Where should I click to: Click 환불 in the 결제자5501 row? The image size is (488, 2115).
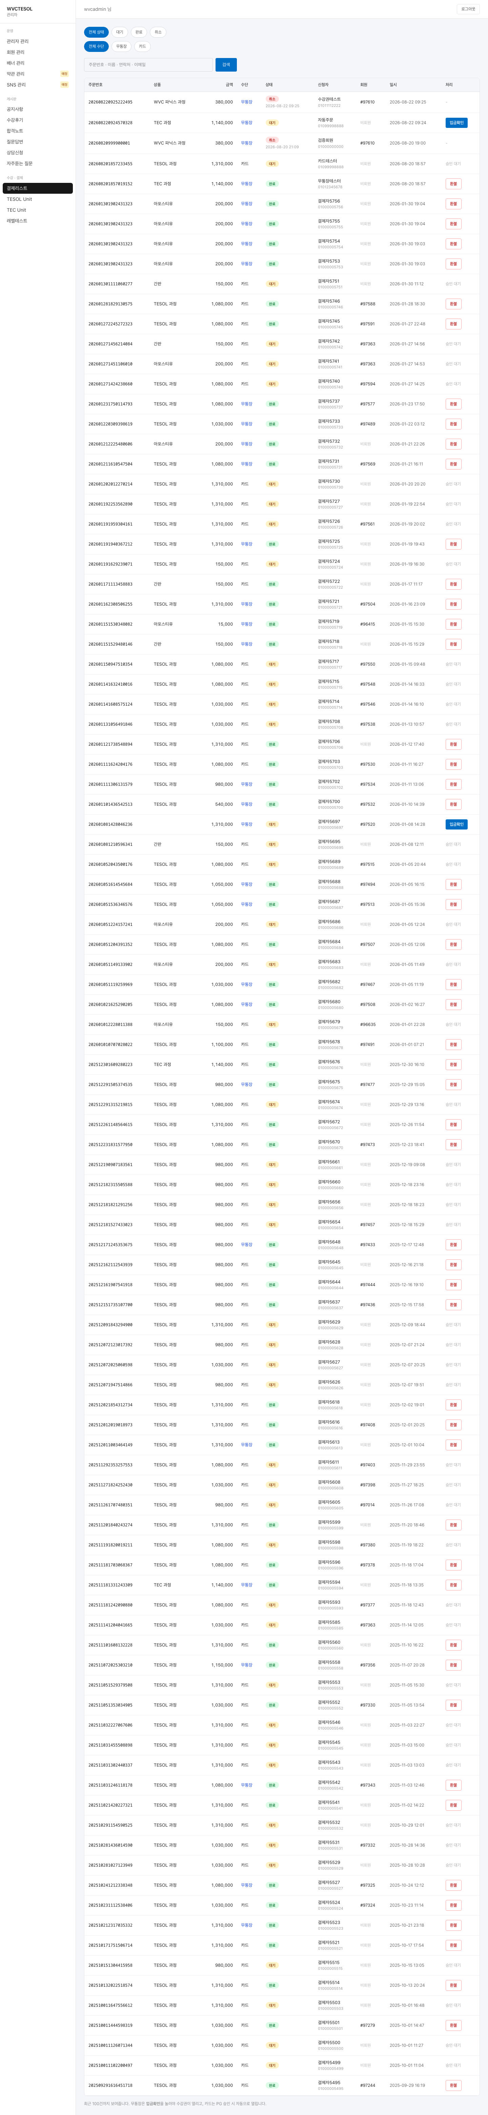[x=453, y=2025]
